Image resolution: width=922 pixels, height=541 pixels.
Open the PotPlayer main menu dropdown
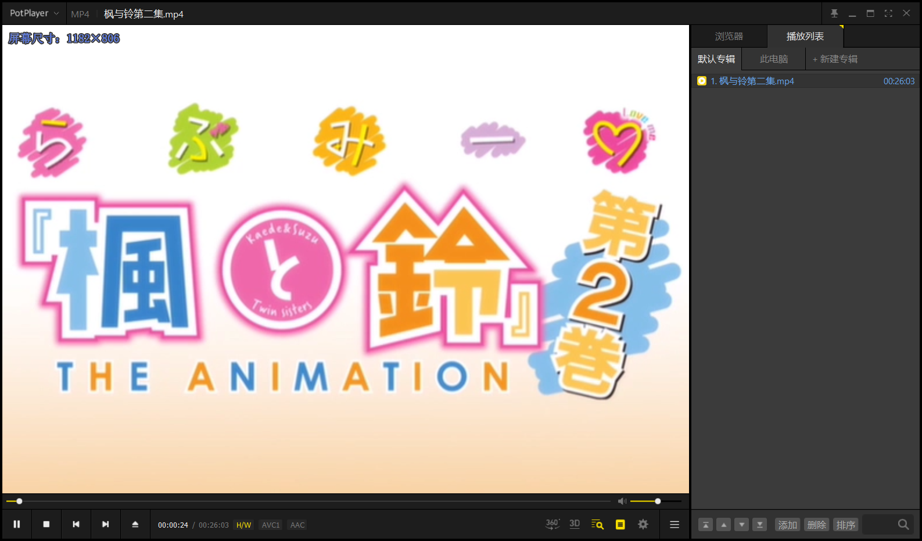coord(34,13)
